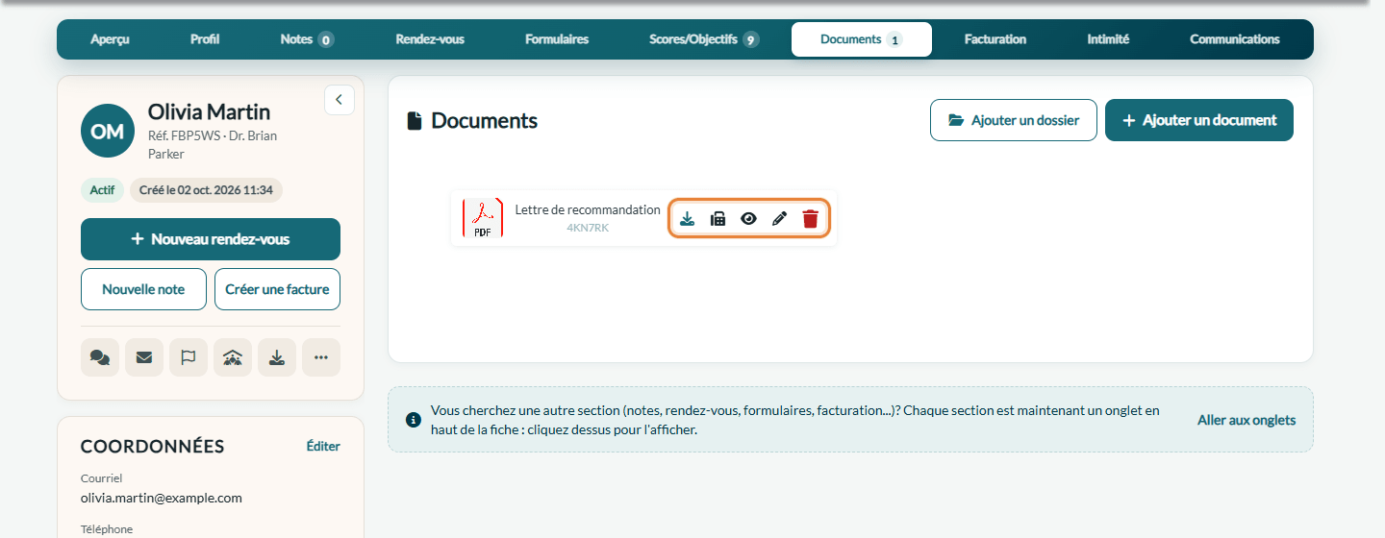This screenshot has width=1385, height=538.
Task: Click the fax icon for Lettre de recommandation
Action: 718,219
